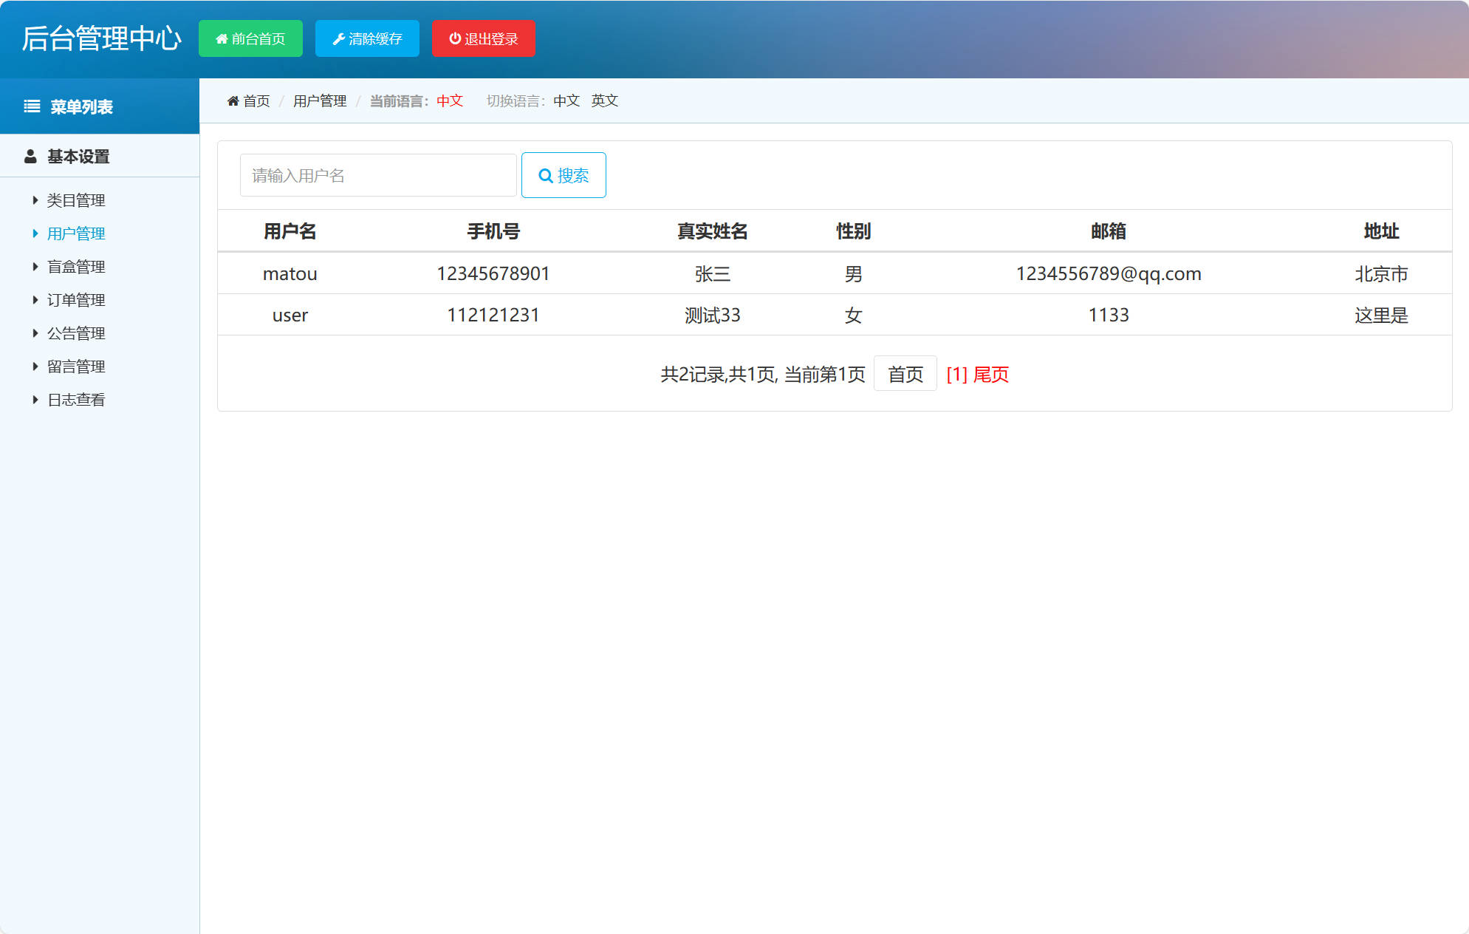Click the house icon in the breadcrumb
This screenshot has height=934, width=1469.
click(233, 100)
